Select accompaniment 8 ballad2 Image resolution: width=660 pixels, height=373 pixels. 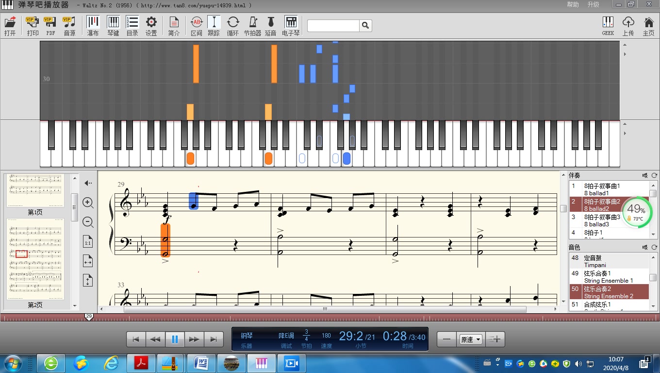609,205
